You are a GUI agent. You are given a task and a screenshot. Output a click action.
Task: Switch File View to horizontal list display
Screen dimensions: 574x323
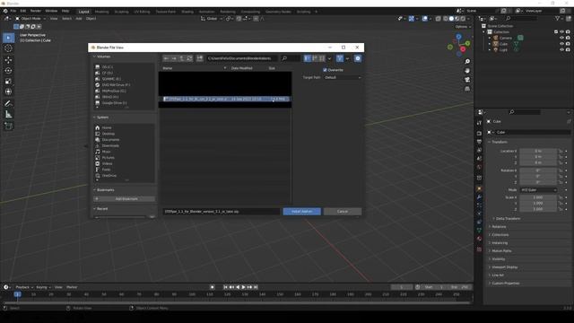pyautogui.click(x=315, y=58)
